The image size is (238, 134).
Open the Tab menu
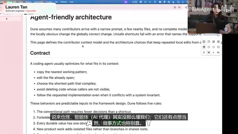coord(56,2)
